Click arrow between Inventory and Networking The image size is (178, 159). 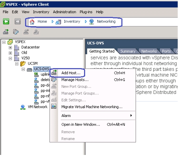tap(86, 21)
